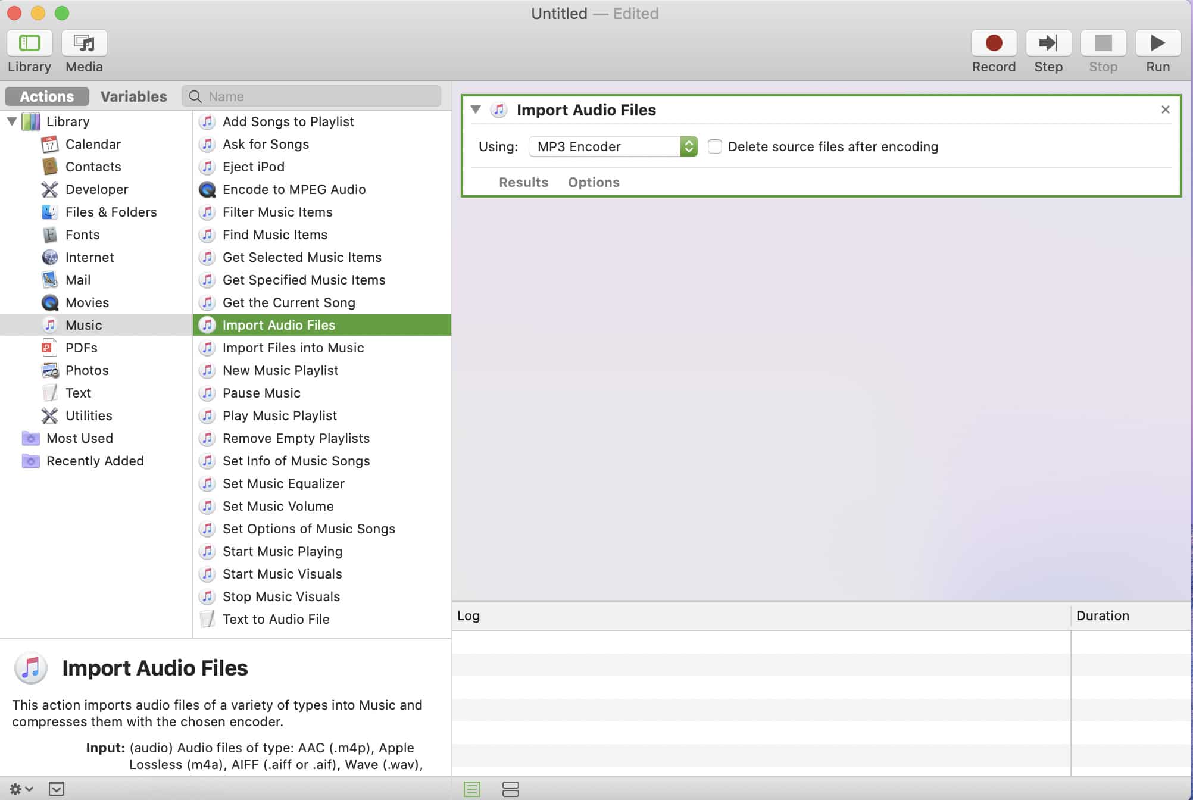Viewport: 1193px width, 800px height.
Task: Select Files & Folders category
Action: [x=111, y=212]
